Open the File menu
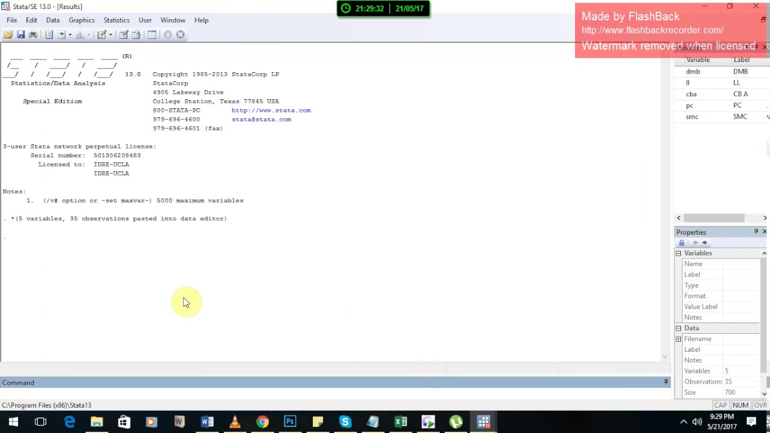Image resolution: width=770 pixels, height=433 pixels. pos(11,20)
